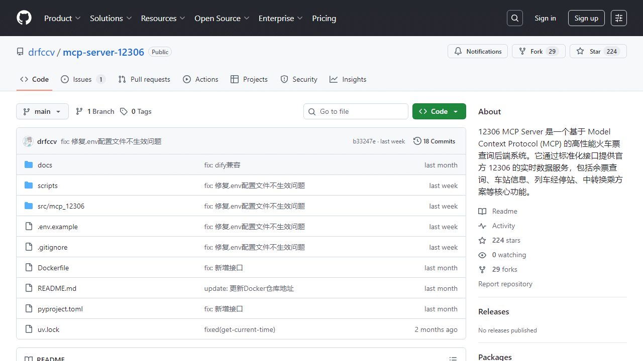Switch to the Insights tab
Image resolution: width=643 pixels, height=361 pixels.
pyautogui.click(x=348, y=79)
